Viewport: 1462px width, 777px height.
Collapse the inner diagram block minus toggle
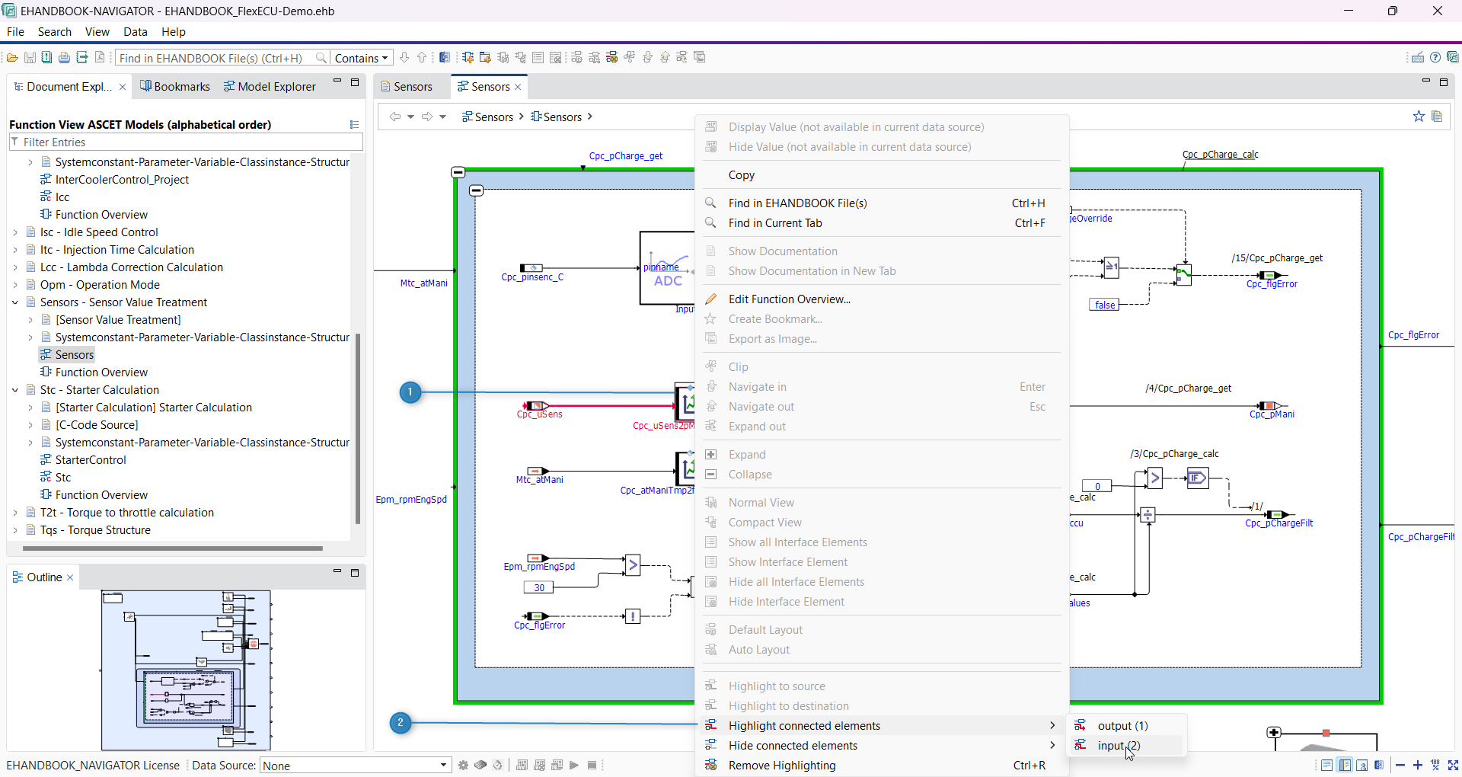tap(477, 190)
